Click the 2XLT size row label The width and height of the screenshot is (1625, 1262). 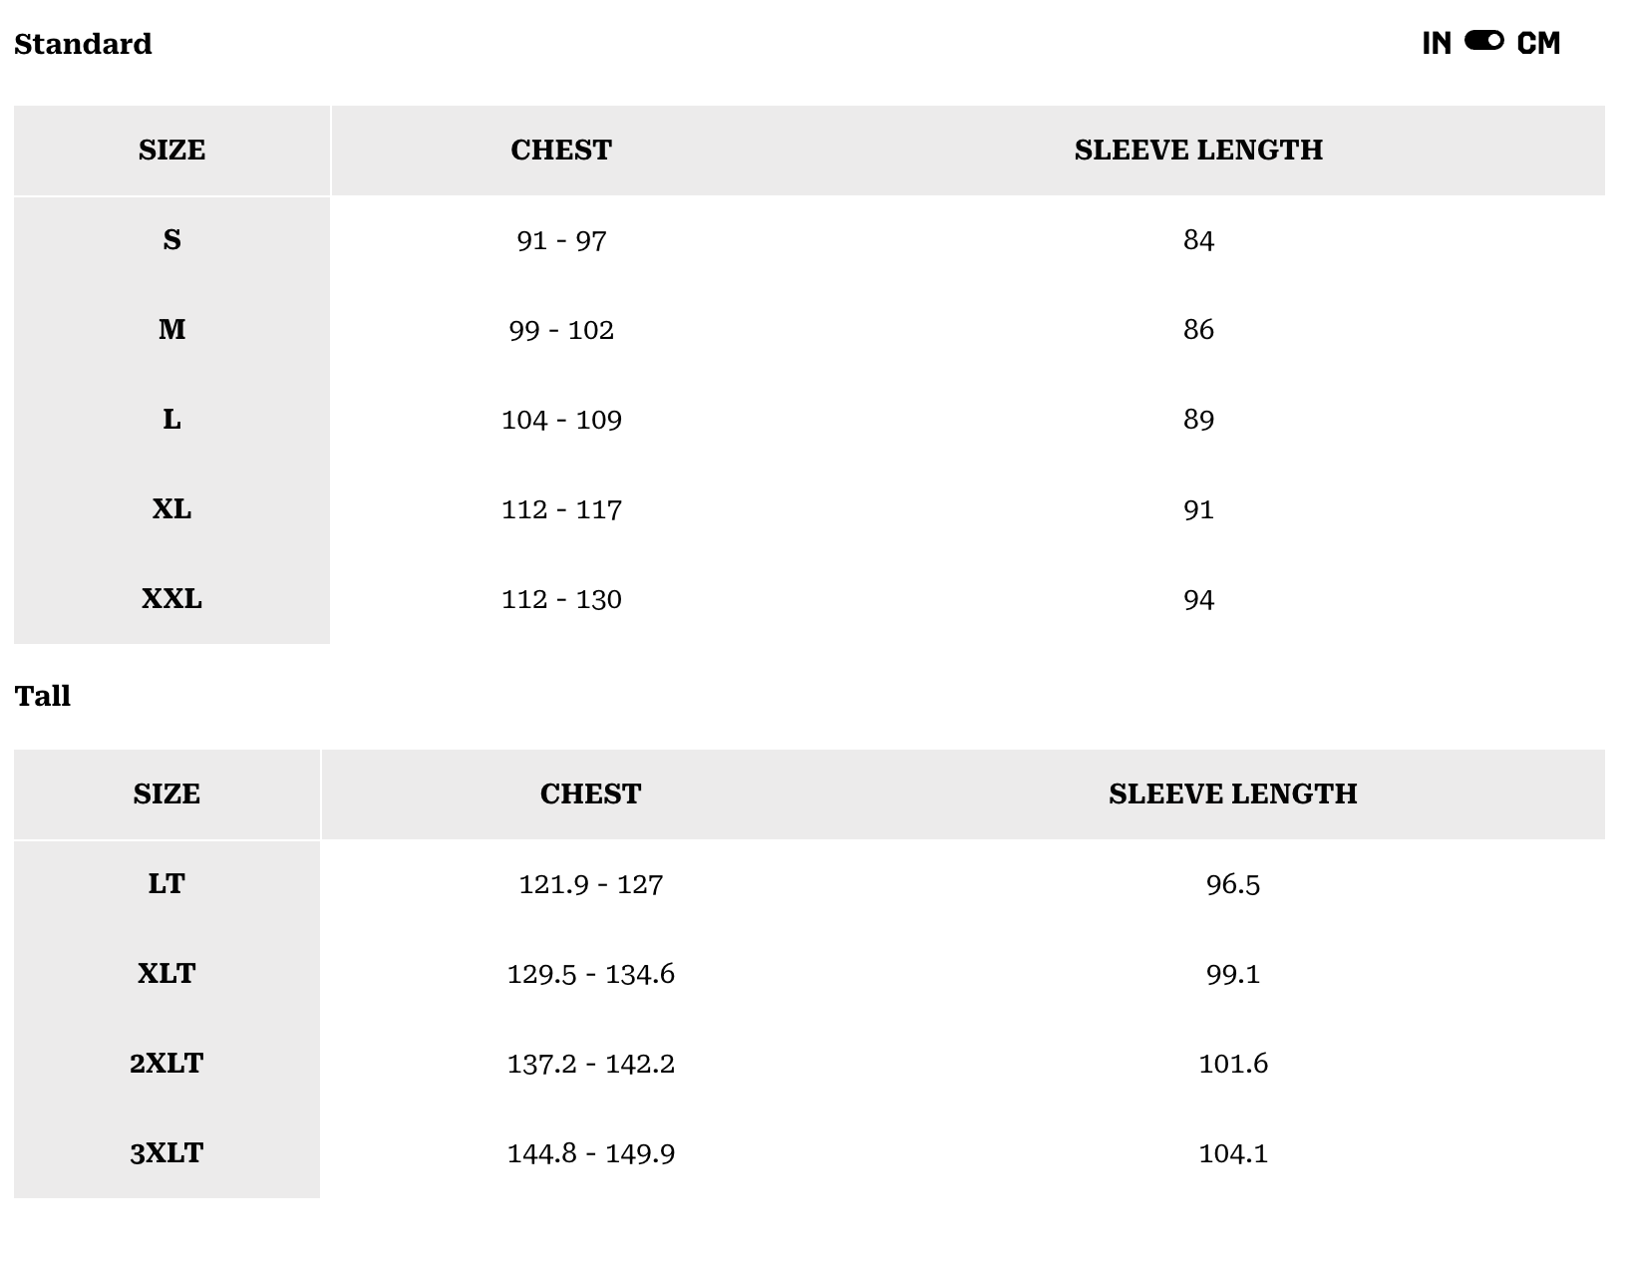coord(166,1064)
